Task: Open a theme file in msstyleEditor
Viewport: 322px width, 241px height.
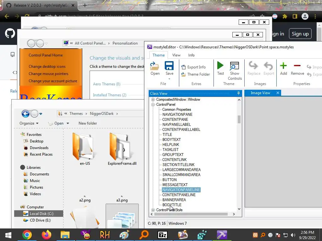Action: (x=155, y=69)
